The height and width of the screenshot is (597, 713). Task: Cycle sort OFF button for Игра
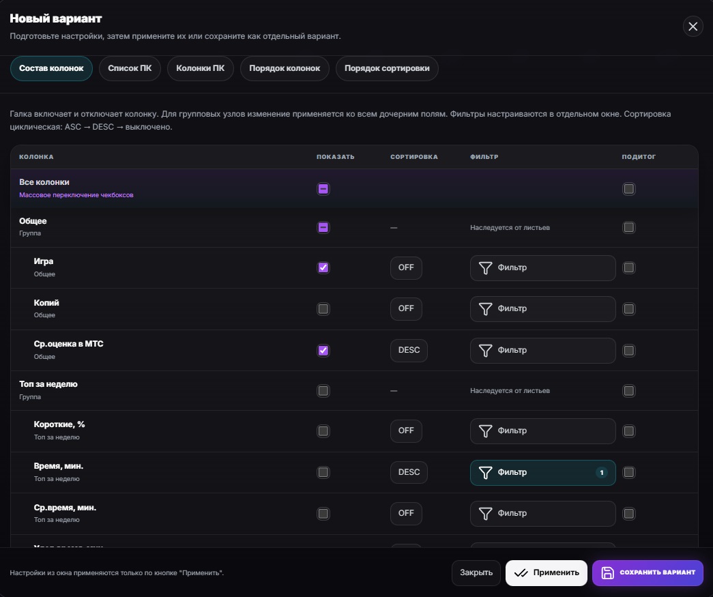pos(406,268)
